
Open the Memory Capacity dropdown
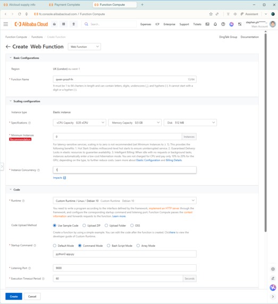pyautogui.click(x=135, y=123)
